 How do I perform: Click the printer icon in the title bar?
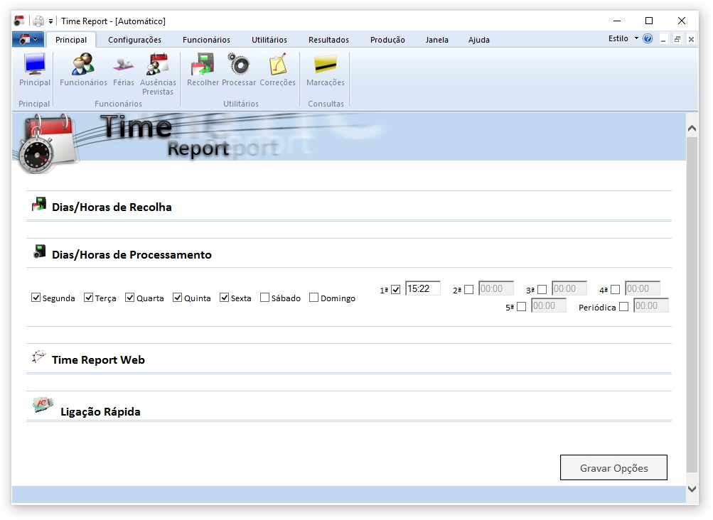(38, 21)
